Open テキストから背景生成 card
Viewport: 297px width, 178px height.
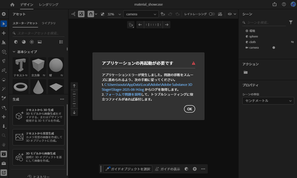point(38,137)
